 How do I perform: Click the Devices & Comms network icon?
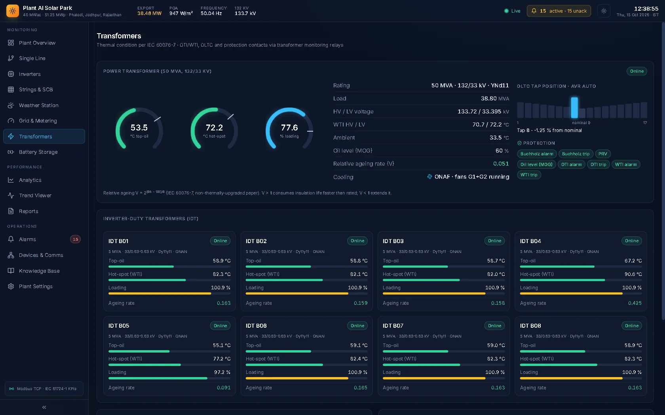(11, 255)
